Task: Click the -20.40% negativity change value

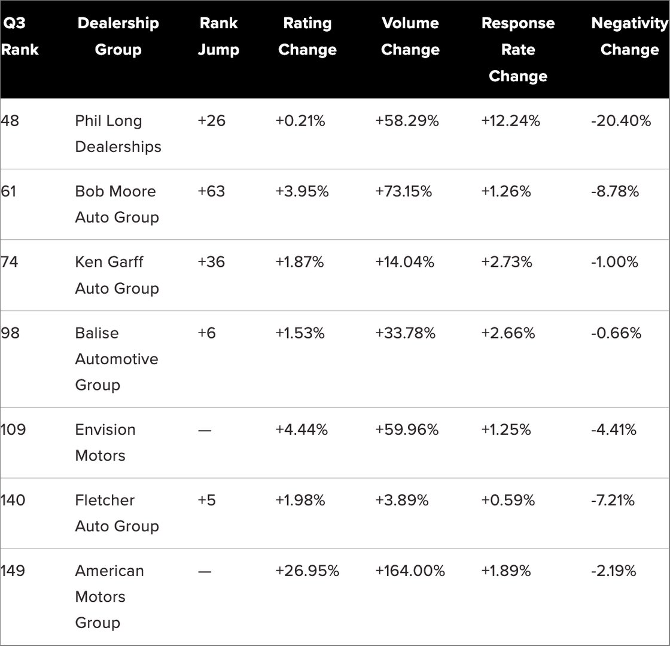Action: coord(620,121)
